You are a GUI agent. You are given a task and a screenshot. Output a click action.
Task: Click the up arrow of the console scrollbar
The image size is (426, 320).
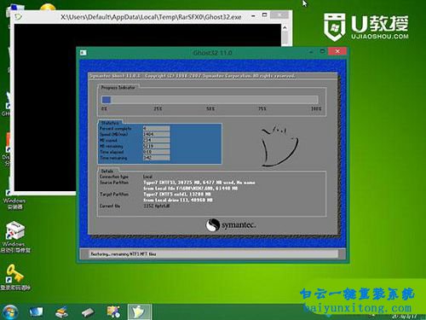285,27
